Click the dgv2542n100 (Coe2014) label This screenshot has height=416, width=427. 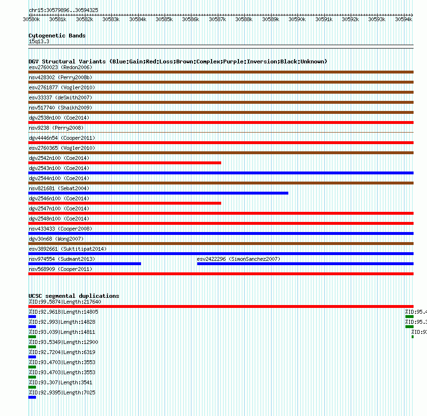(x=59, y=158)
